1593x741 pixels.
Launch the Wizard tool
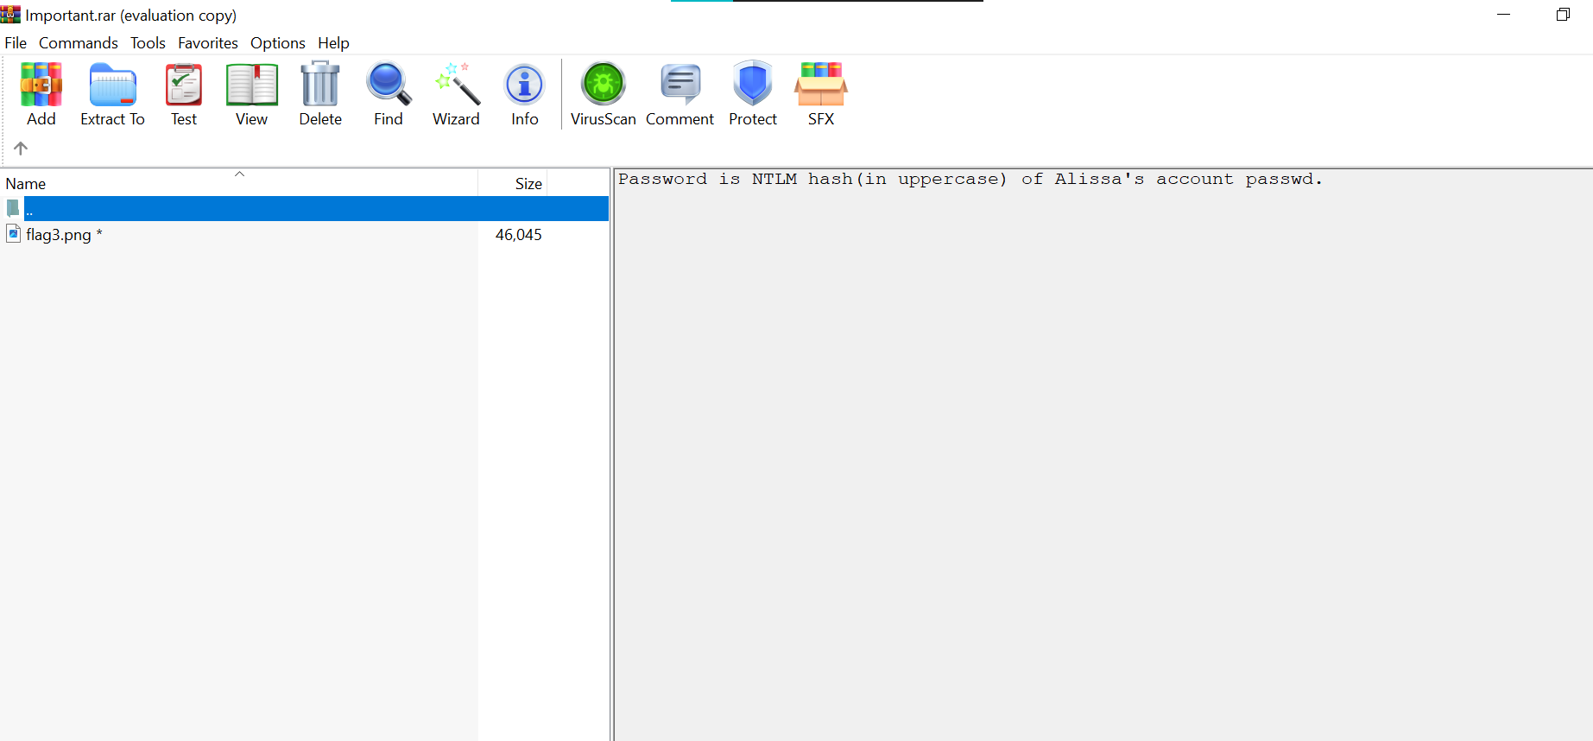point(457,84)
